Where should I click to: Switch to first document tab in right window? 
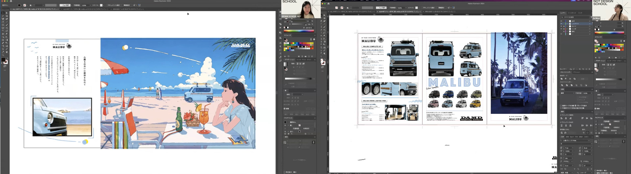(351, 12)
